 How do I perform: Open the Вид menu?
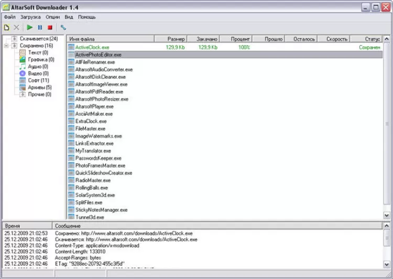tap(69, 17)
